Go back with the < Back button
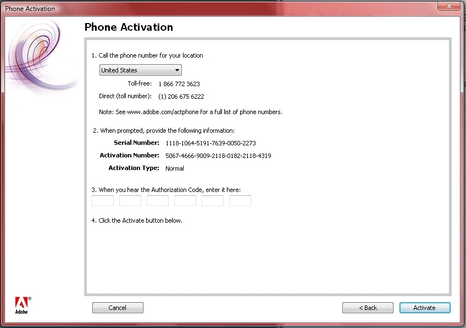Viewport: 466px width, 328px height. 368,308
